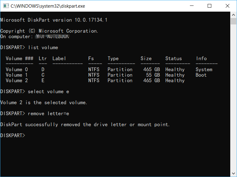The width and height of the screenshot is (237, 177).
Task: Click the "Boot" info value
Action: click(x=201, y=75)
